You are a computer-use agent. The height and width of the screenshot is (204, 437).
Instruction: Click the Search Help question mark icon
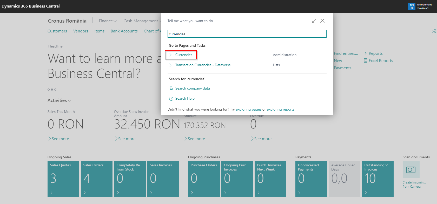coord(171,99)
